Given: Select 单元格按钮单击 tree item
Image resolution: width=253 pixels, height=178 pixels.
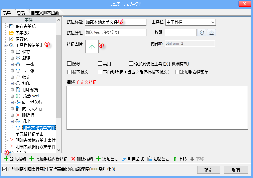Looking at the screenshot, I should 29,134.
